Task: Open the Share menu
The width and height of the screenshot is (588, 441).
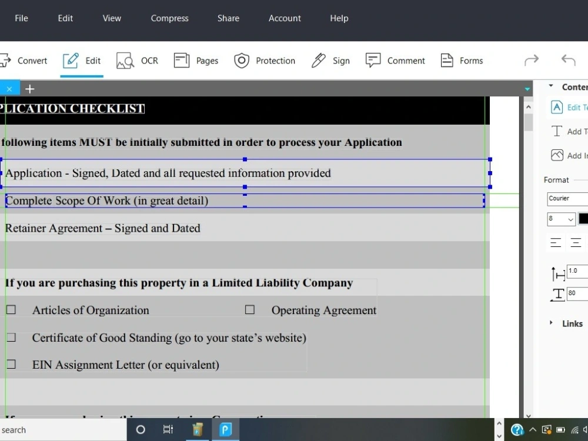Action: tap(228, 18)
